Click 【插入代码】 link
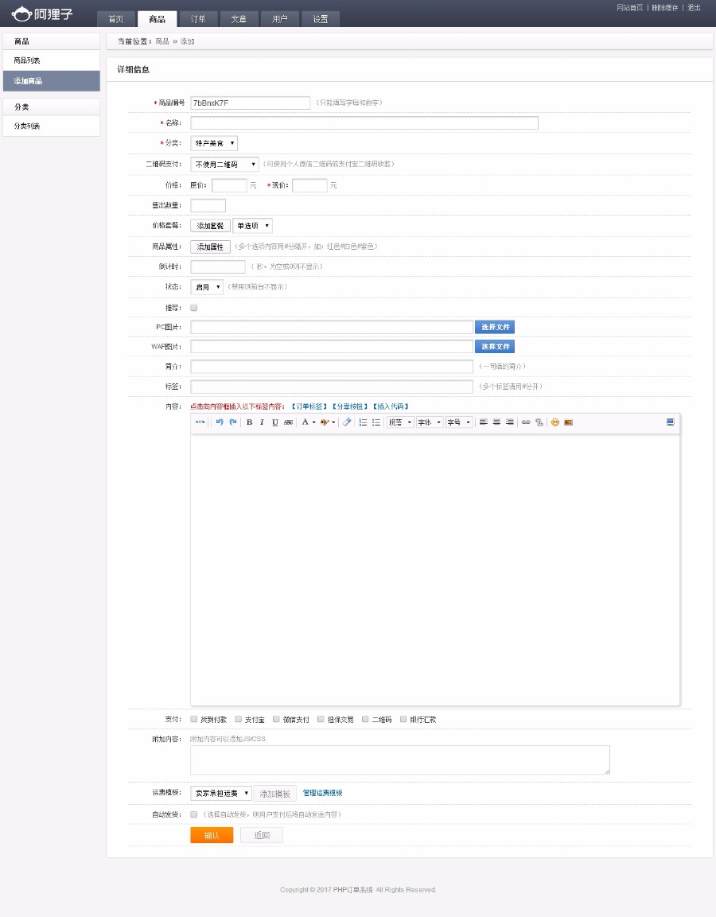Image resolution: width=716 pixels, height=917 pixels. tap(391, 406)
